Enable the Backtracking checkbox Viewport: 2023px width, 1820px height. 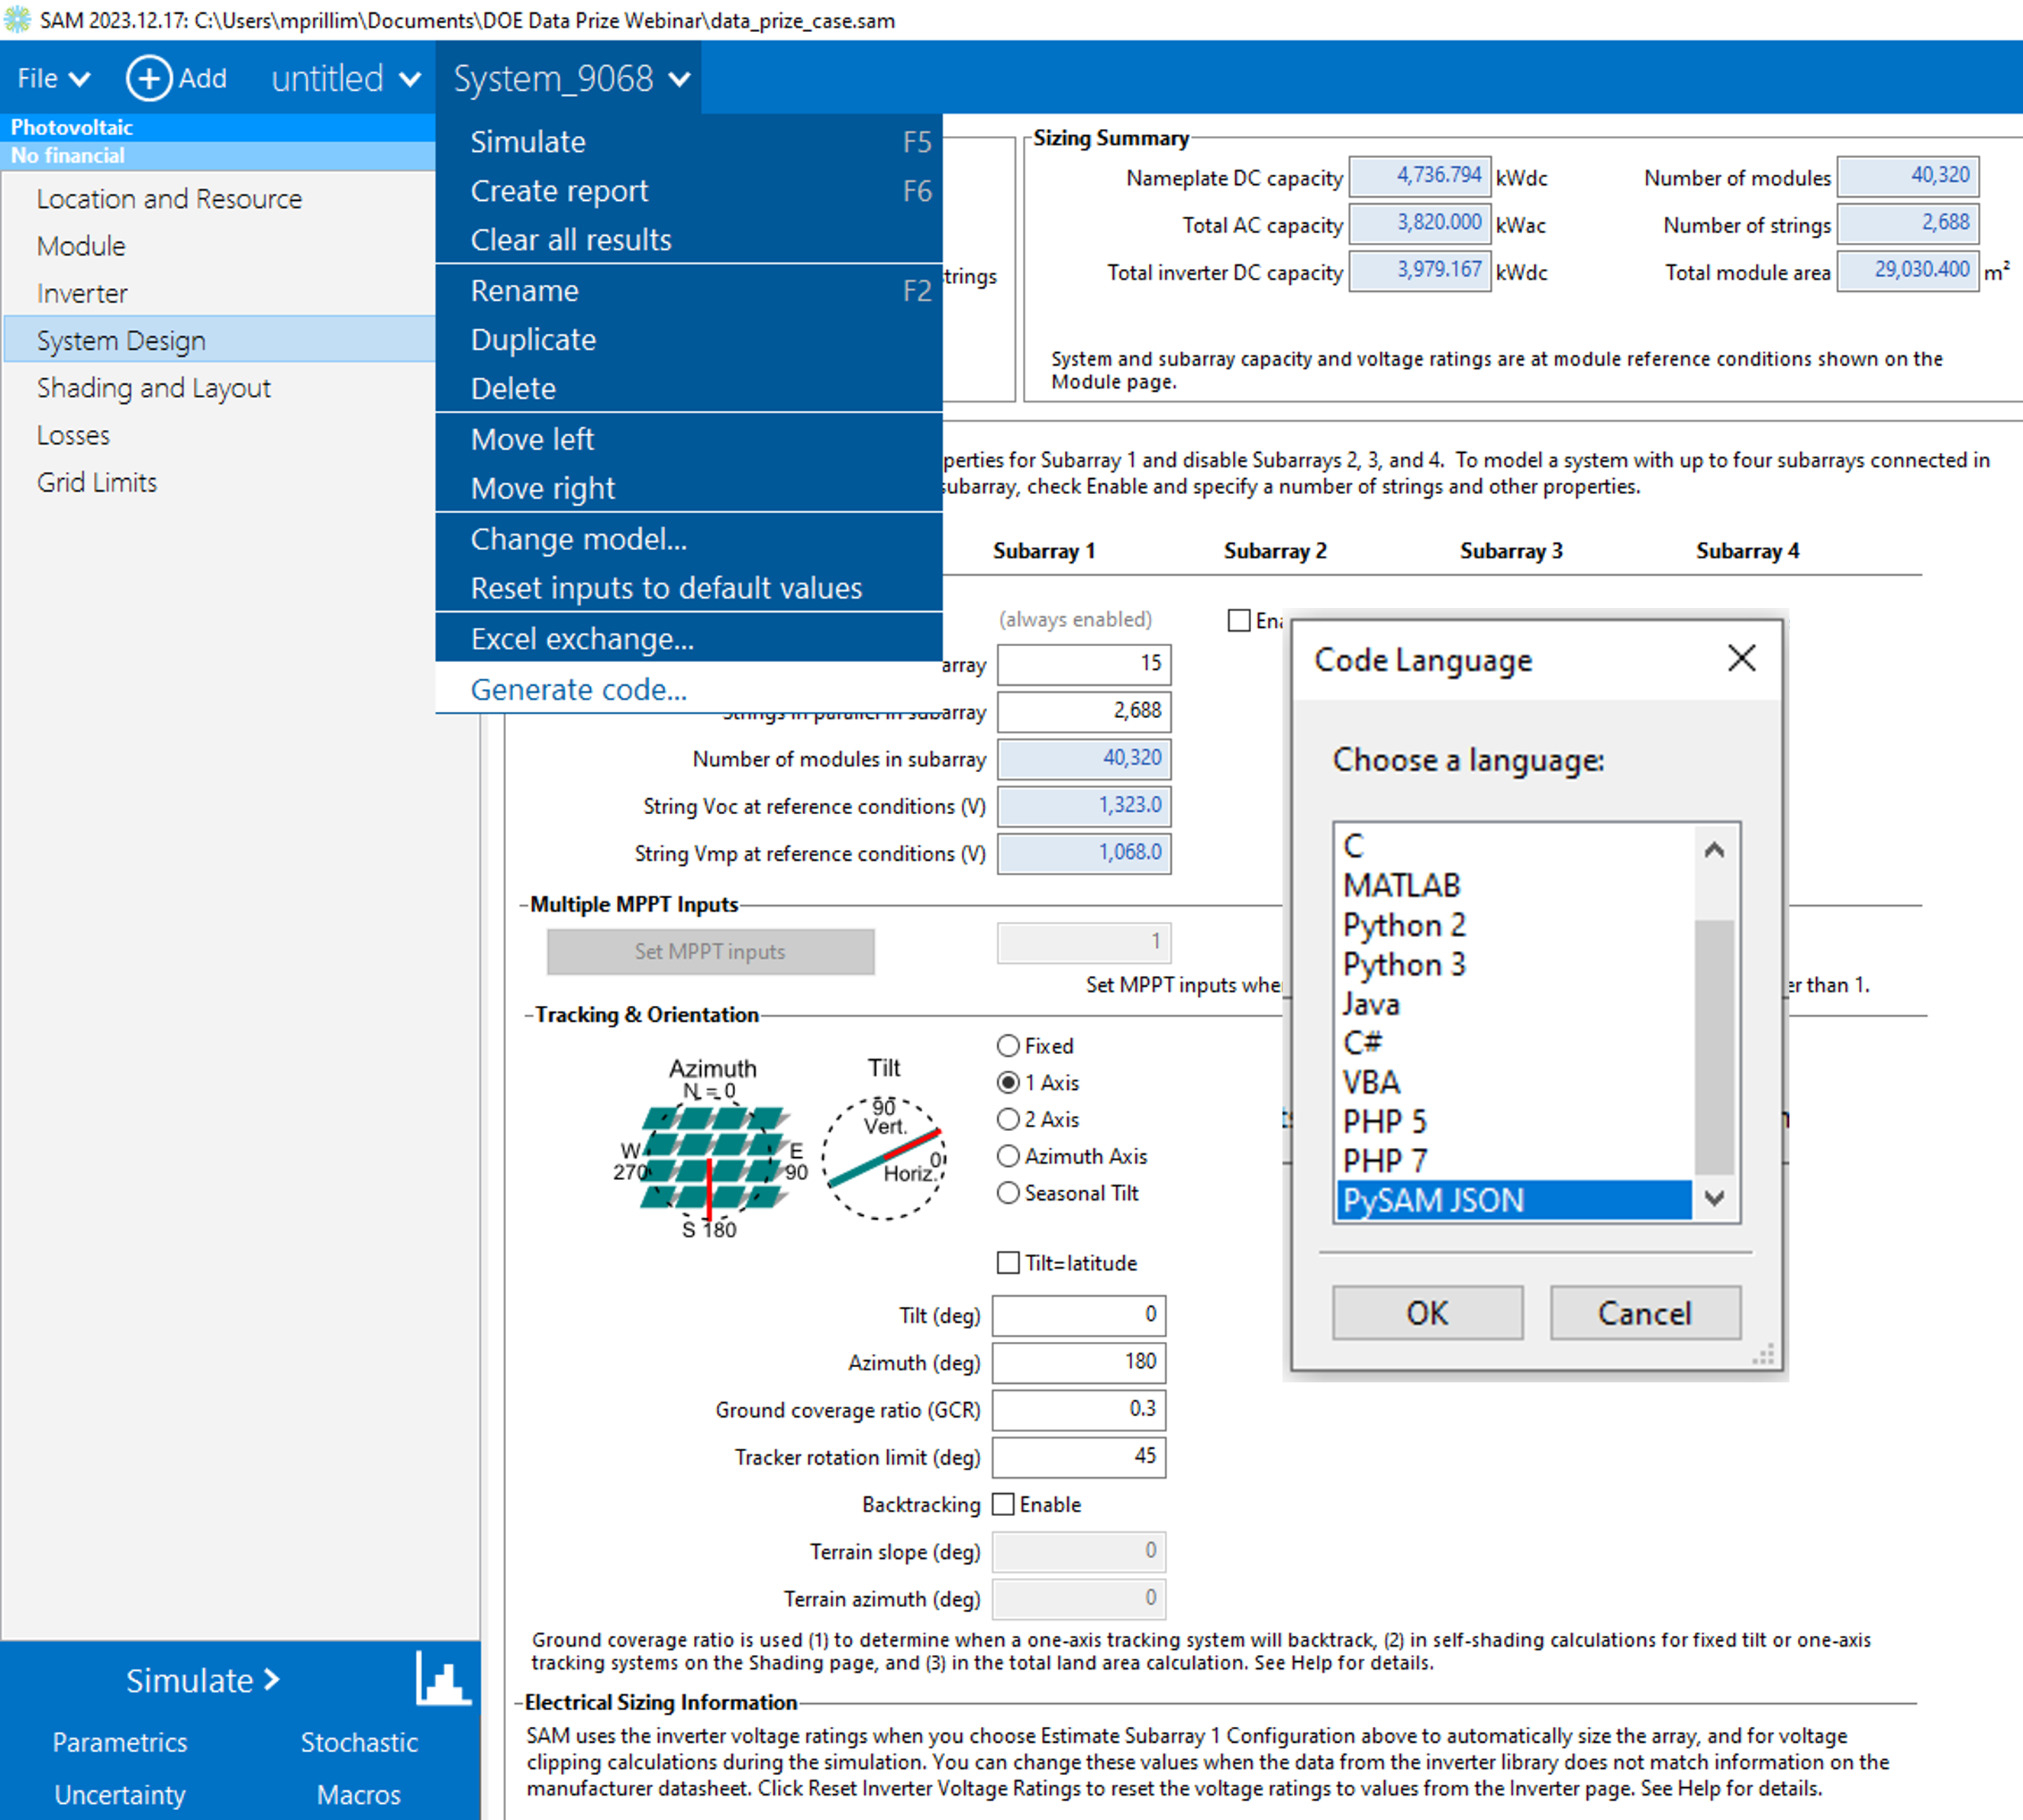click(1004, 1504)
